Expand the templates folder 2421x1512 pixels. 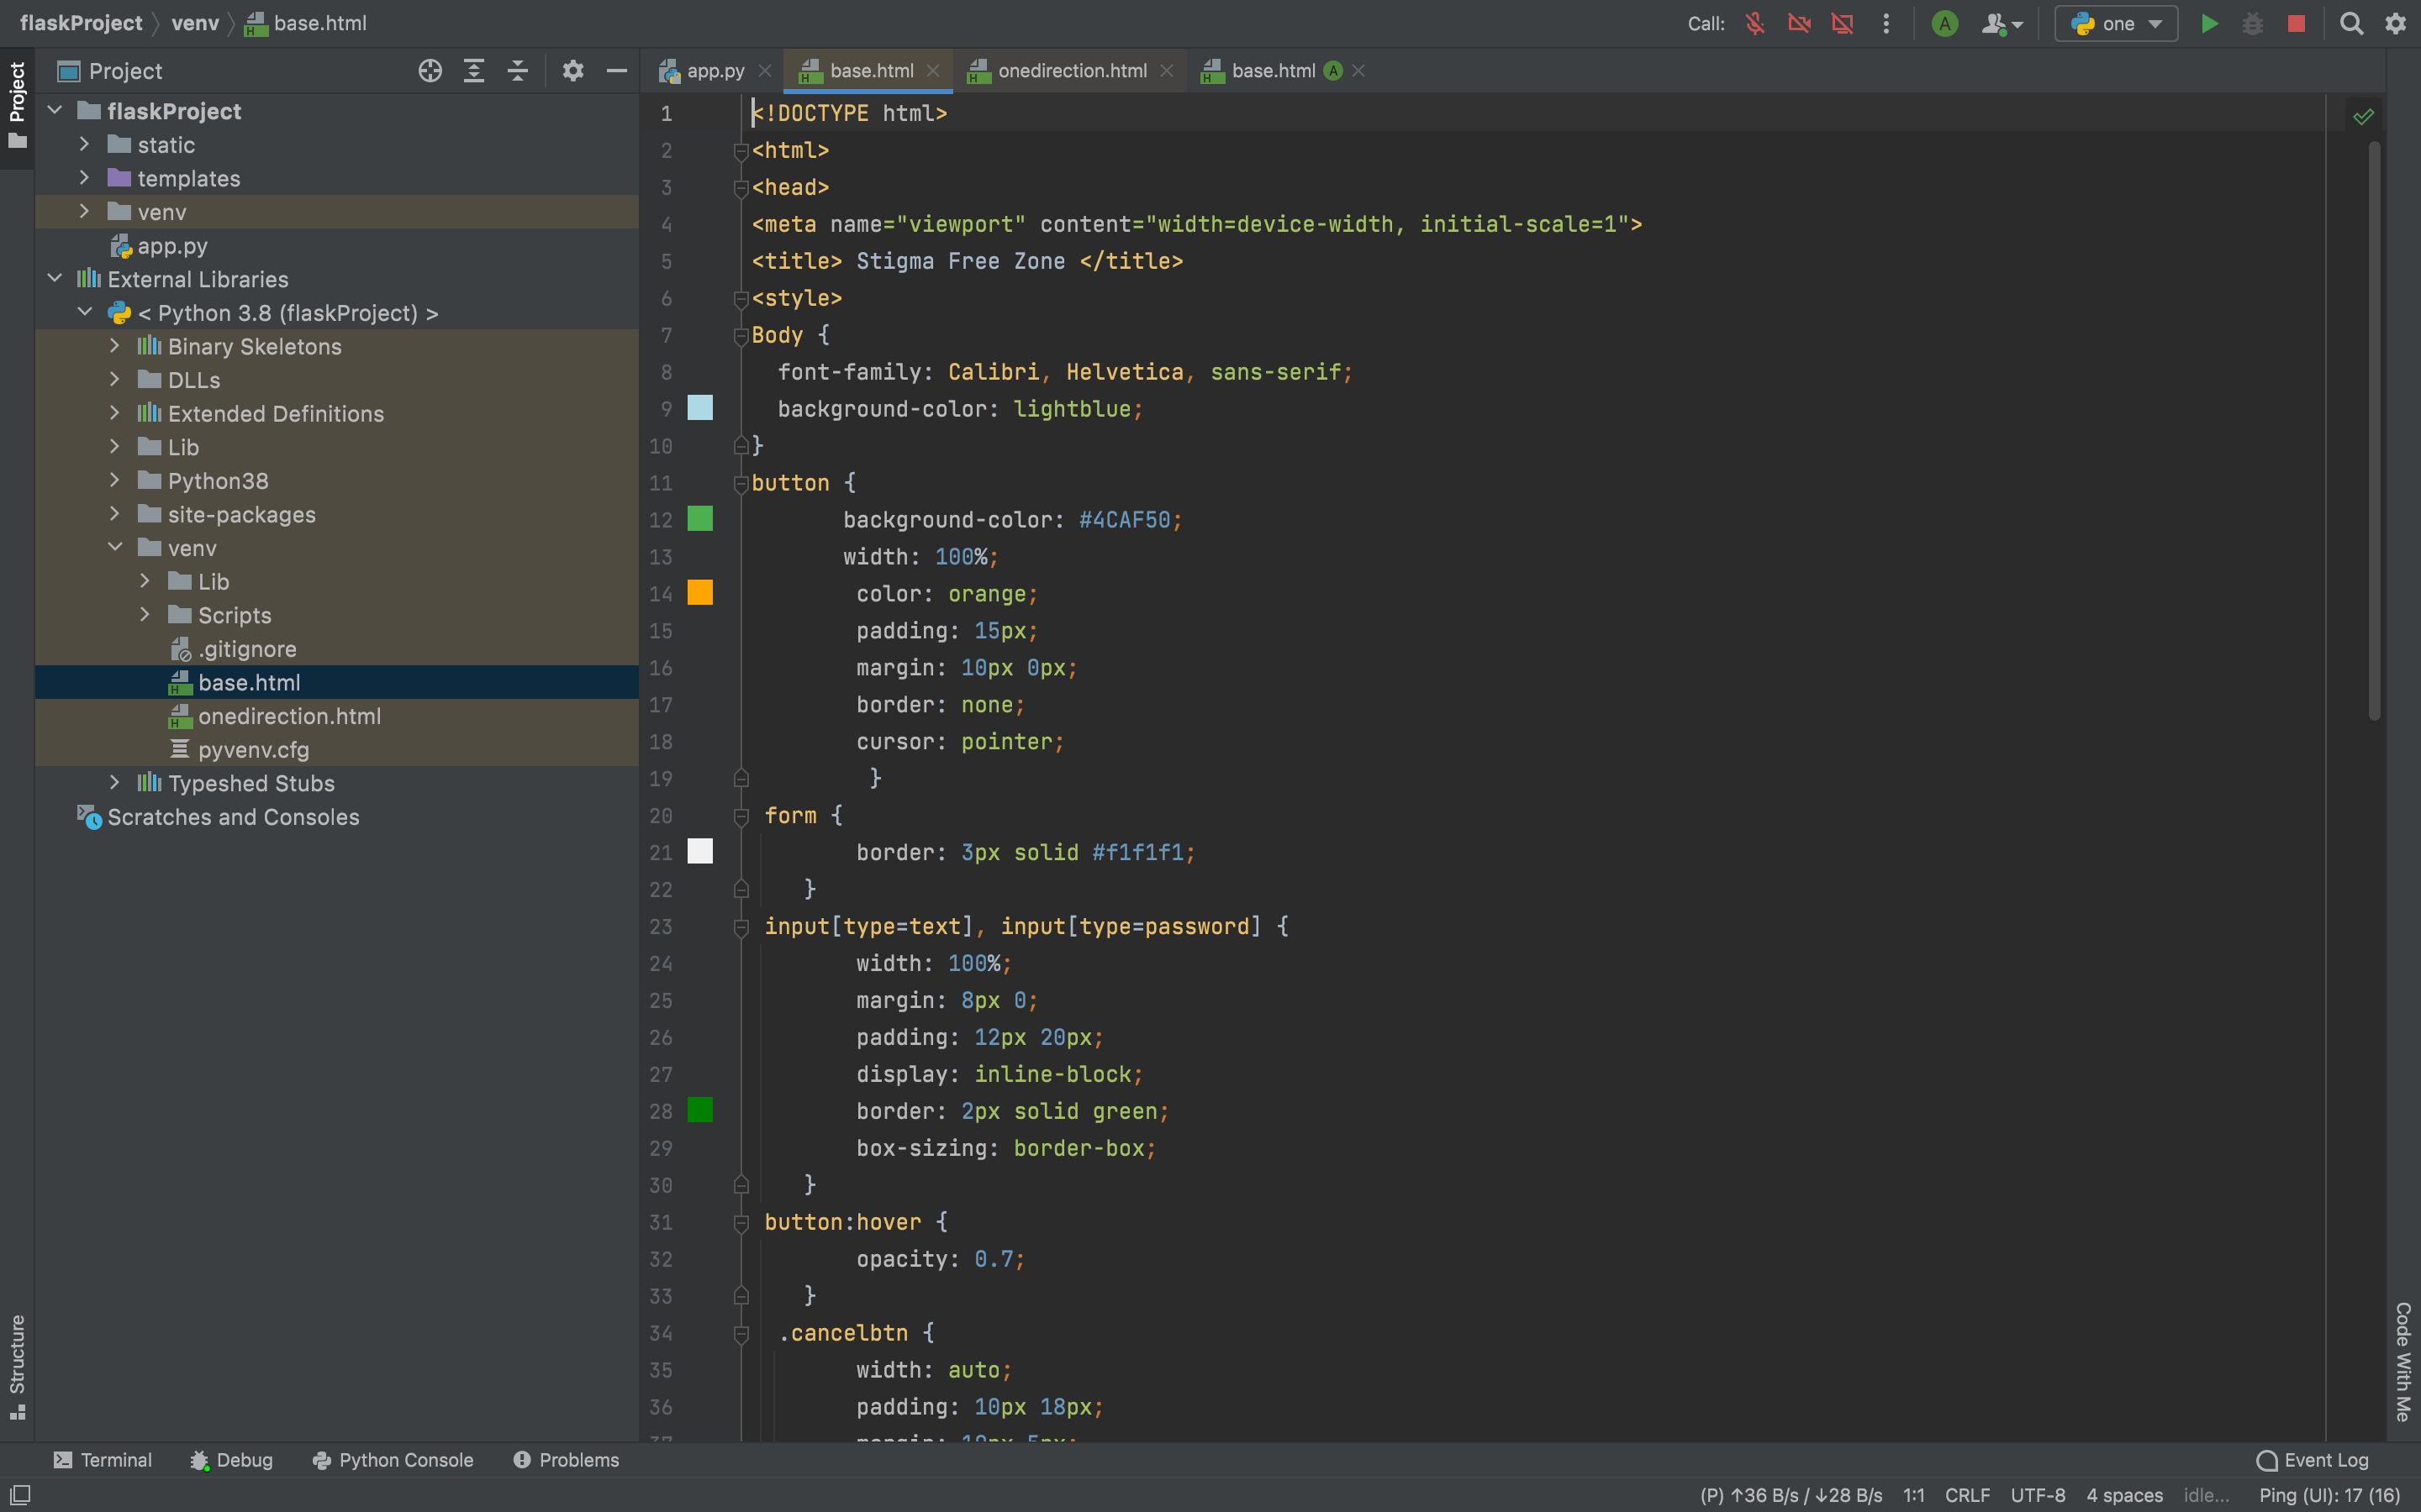coord(84,178)
